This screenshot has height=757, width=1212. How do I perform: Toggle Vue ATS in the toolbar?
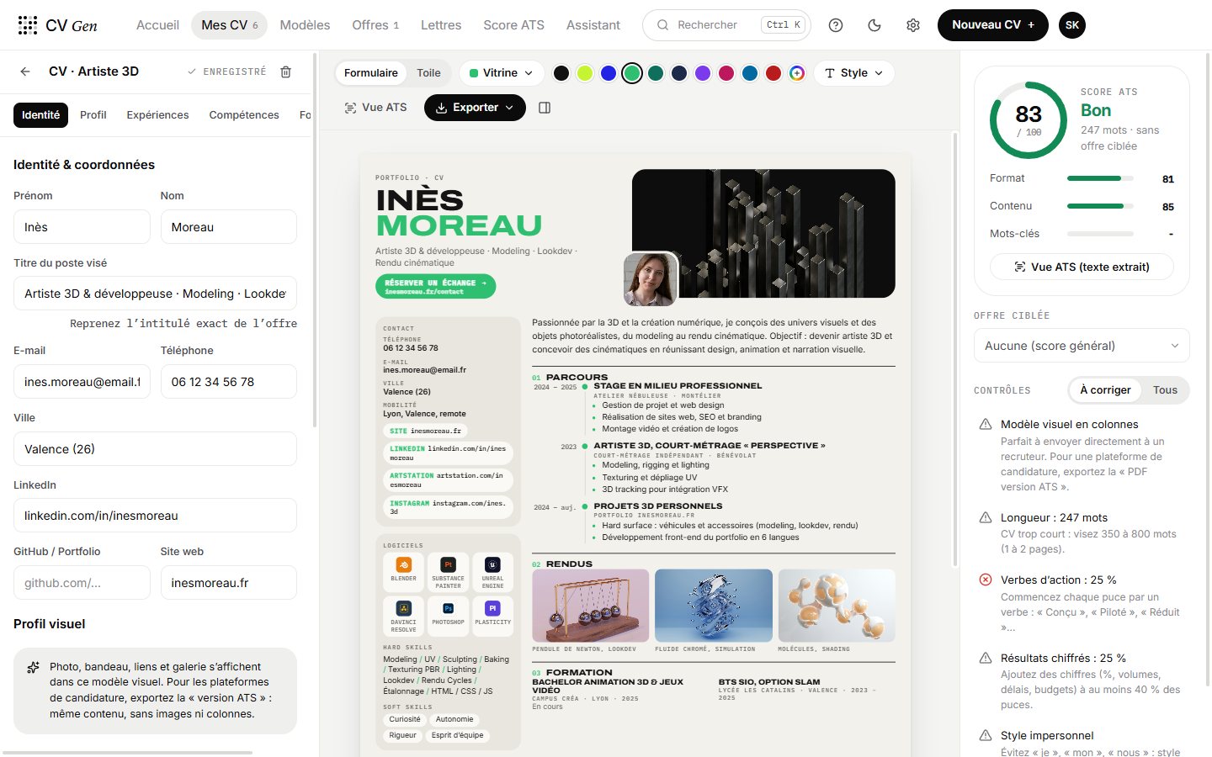click(375, 108)
